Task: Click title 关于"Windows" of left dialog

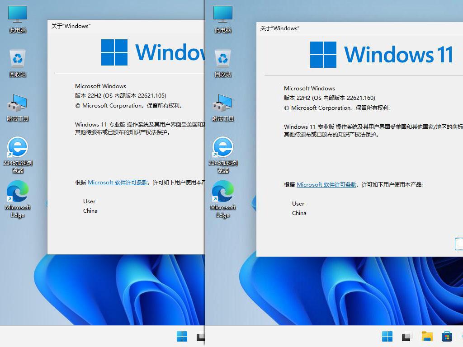Action: (x=71, y=26)
